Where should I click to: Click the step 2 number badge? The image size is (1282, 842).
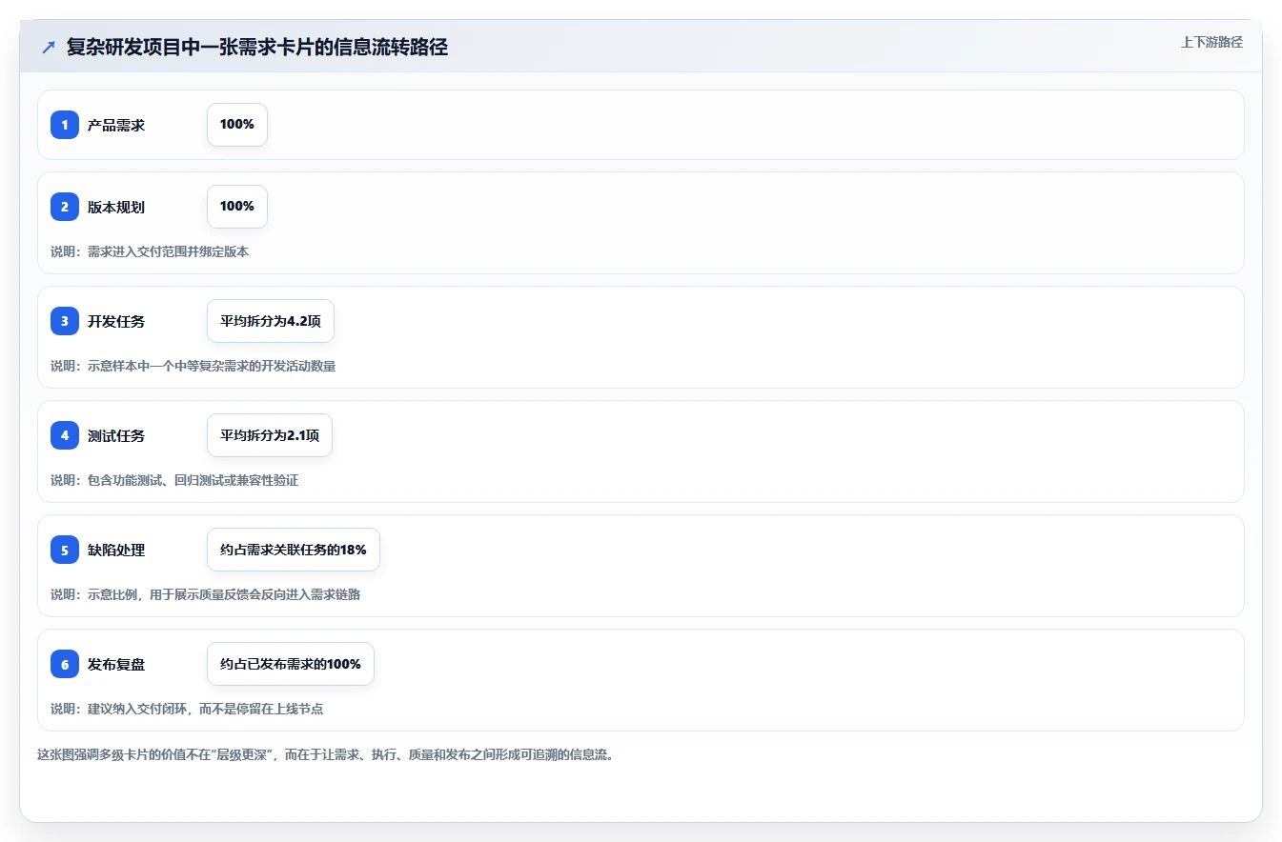[65, 207]
